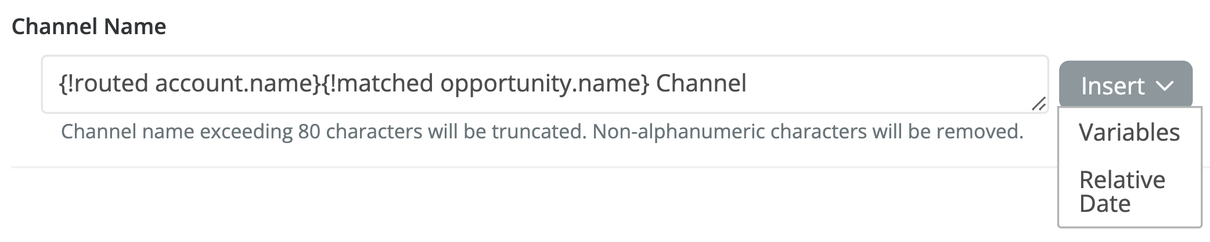Click the word "truncated" in the helper text
This screenshot has width=1210, height=242.
537,132
